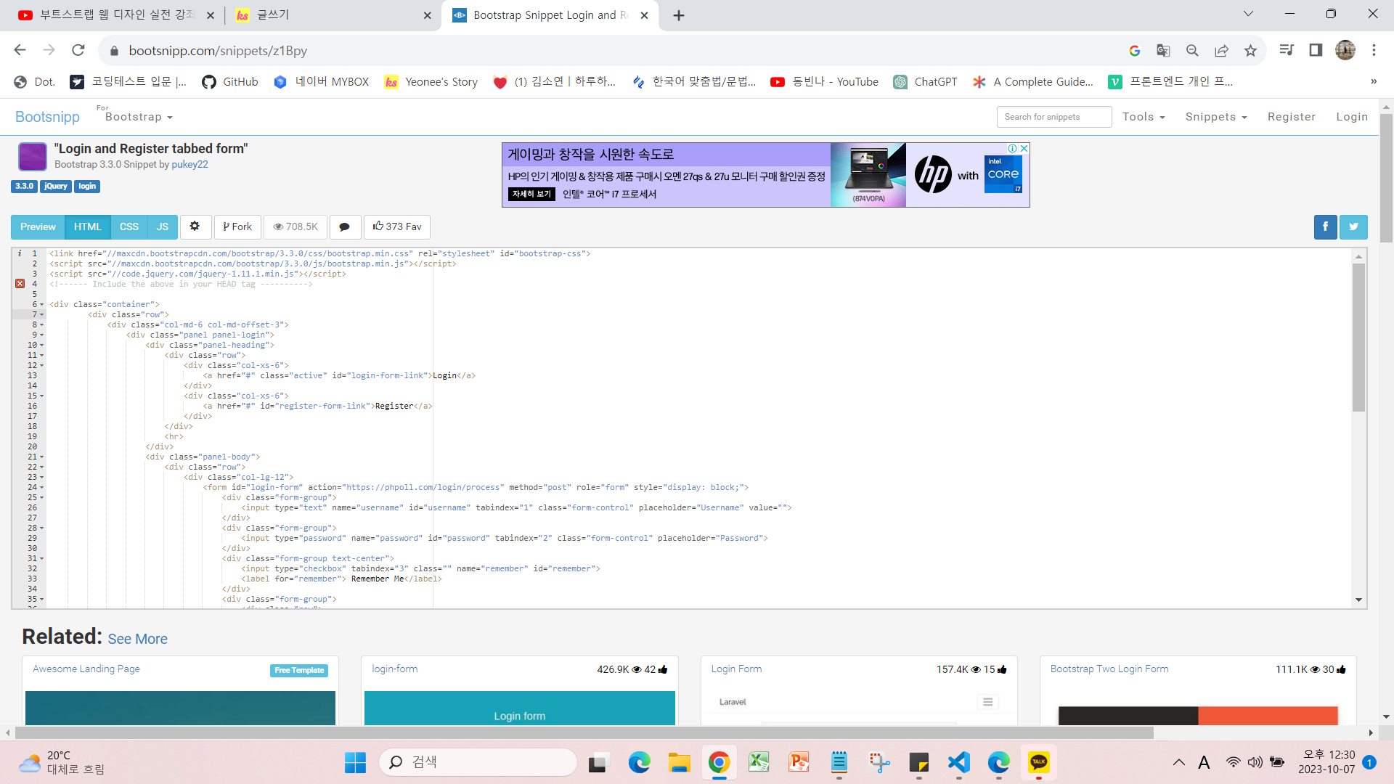Open the login-form related snippet thumbnail

[x=519, y=708]
